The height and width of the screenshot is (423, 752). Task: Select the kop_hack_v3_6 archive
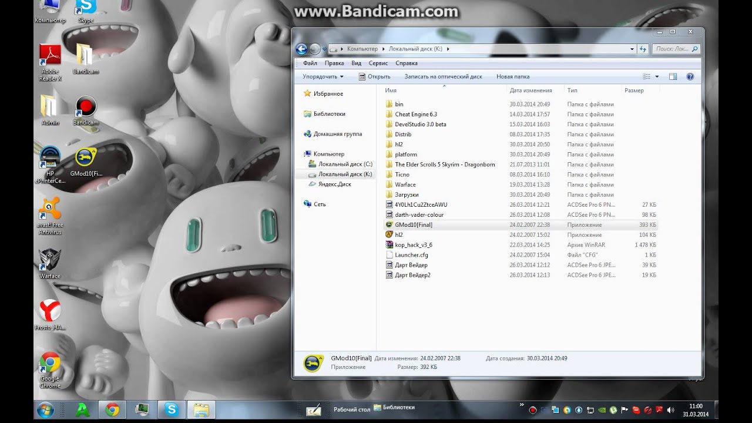click(414, 244)
